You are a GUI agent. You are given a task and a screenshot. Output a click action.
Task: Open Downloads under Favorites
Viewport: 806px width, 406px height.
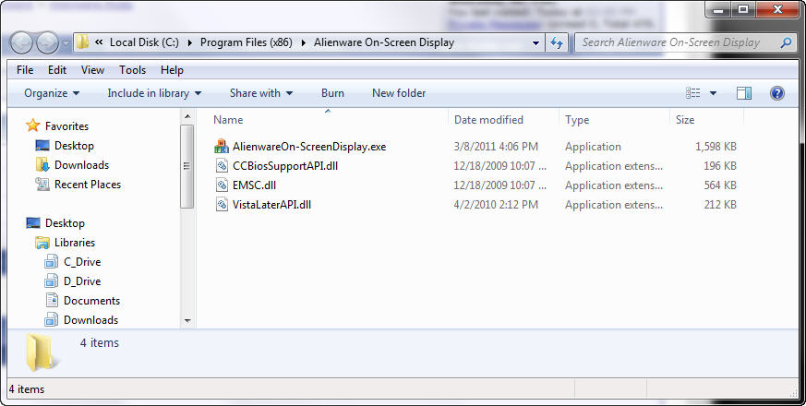pyautogui.click(x=82, y=165)
